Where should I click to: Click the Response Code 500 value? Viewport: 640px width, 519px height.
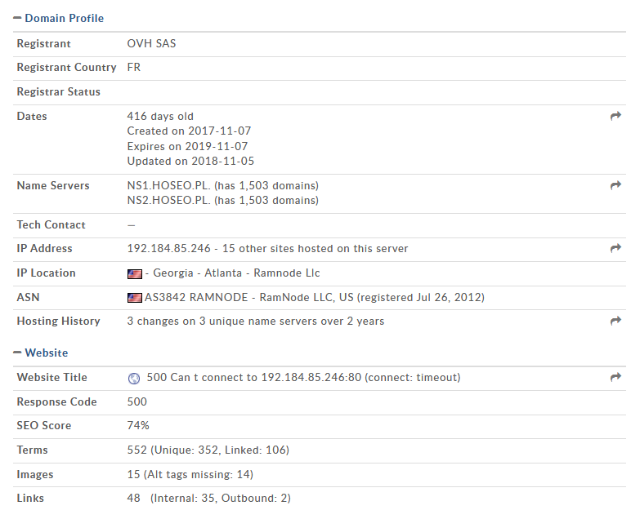point(137,402)
